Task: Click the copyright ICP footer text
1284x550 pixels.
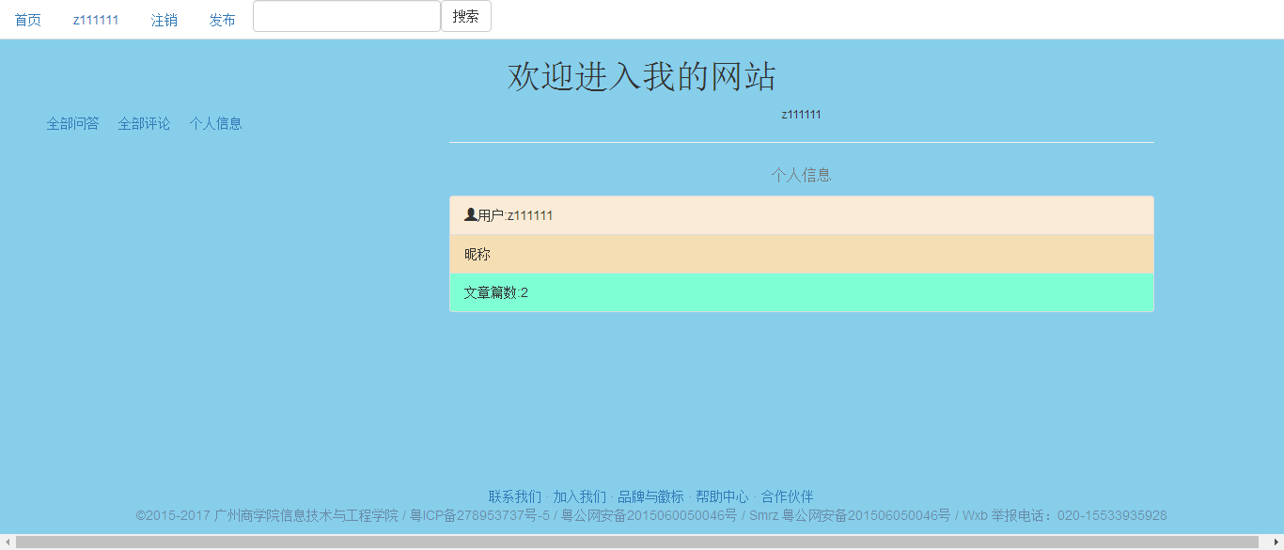Action: [x=651, y=516]
